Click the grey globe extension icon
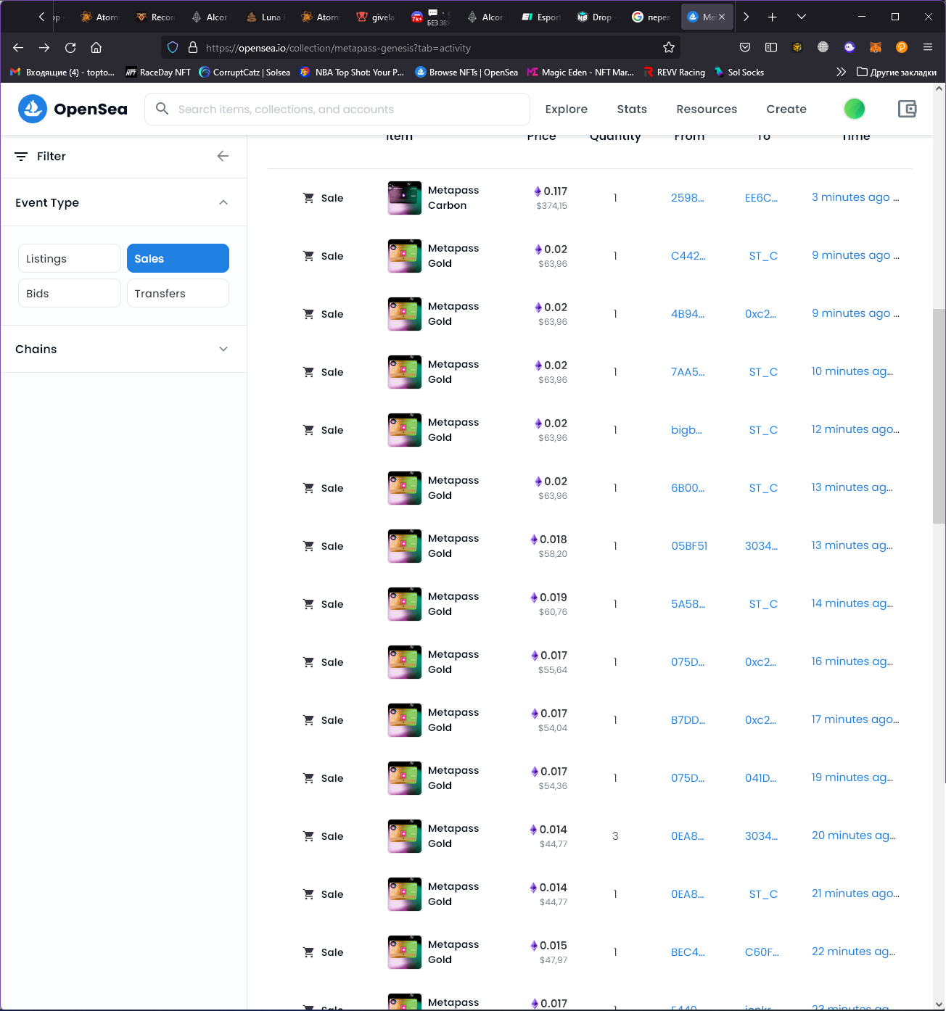The width and height of the screenshot is (946, 1011). pyautogui.click(x=823, y=48)
